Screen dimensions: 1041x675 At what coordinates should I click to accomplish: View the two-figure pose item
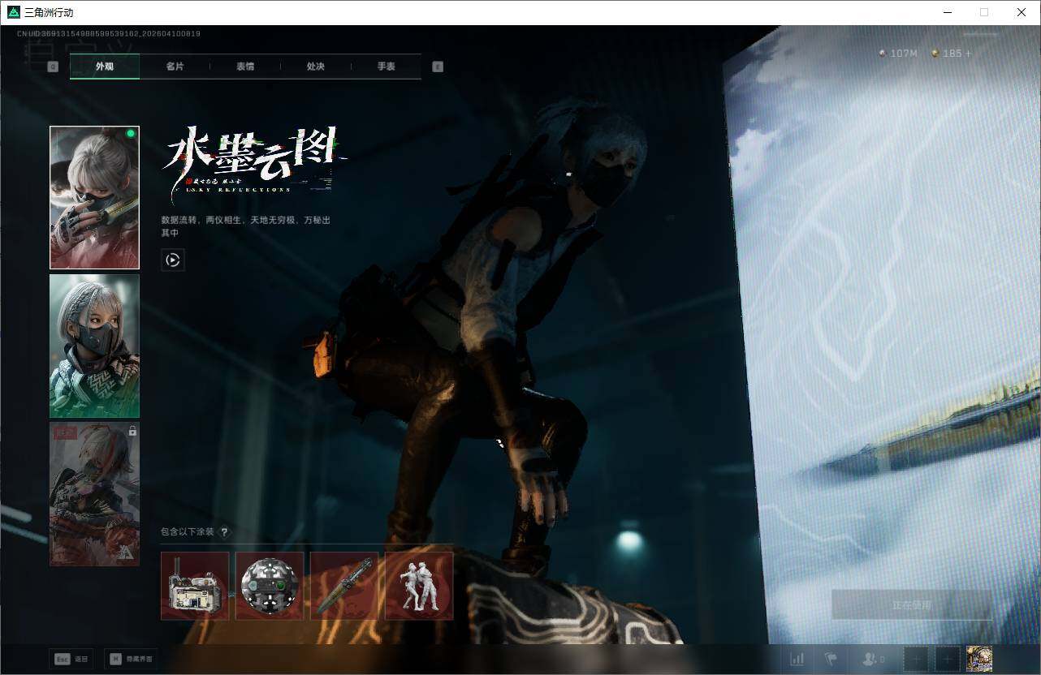coord(419,586)
